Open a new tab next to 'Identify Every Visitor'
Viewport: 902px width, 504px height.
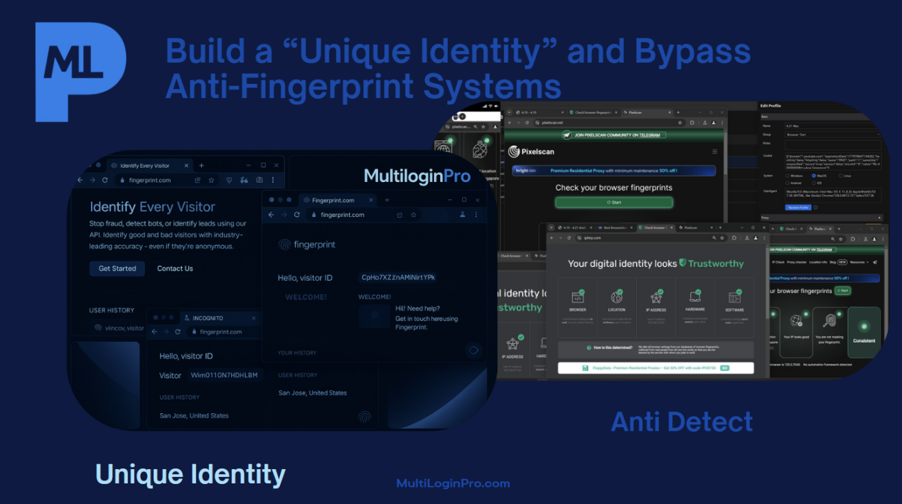[x=201, y=166]
